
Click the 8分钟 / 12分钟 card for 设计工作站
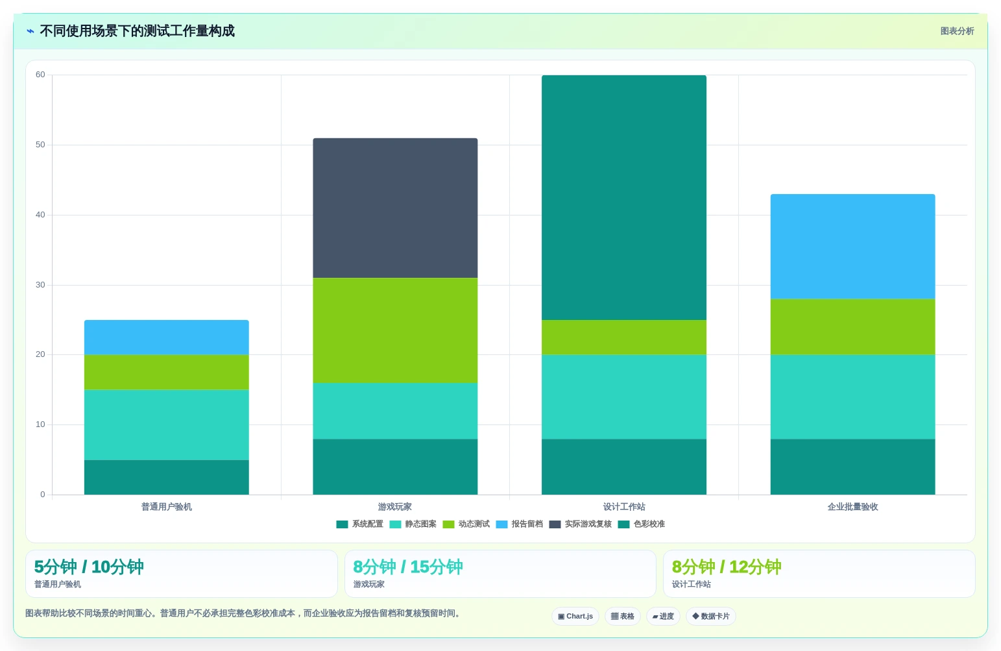click(x=819, y=574)
